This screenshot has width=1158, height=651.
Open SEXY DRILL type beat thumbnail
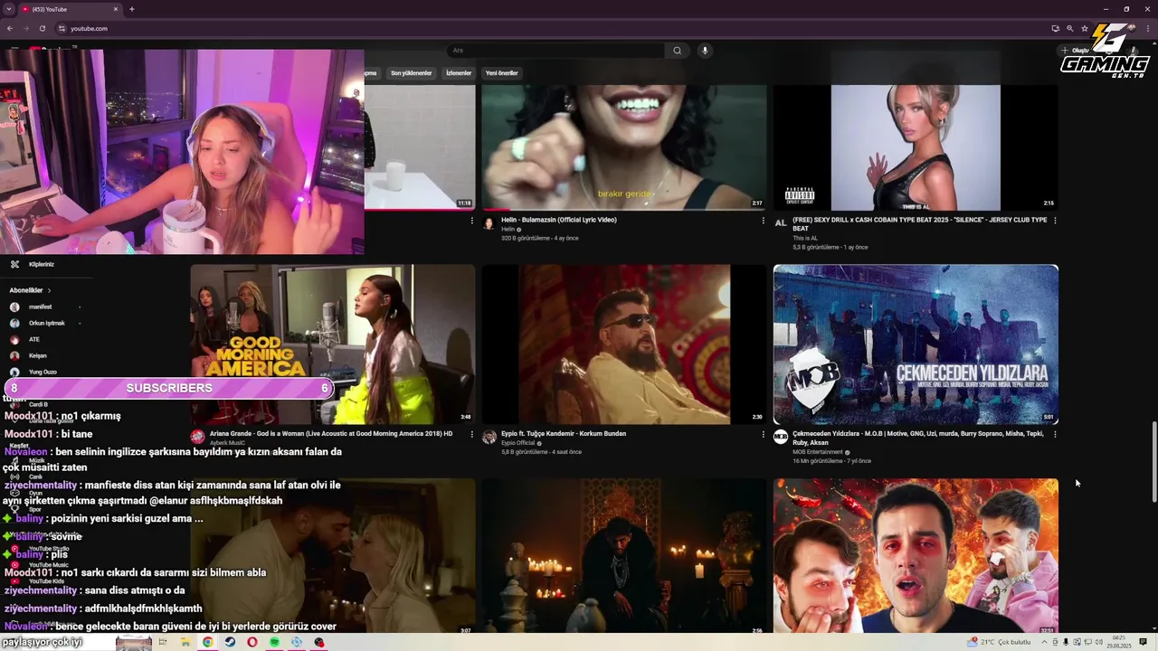(916, 147)
